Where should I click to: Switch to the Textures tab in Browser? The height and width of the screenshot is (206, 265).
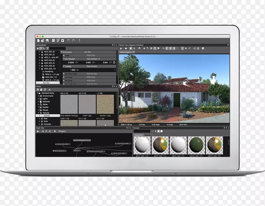click(148, 135)
